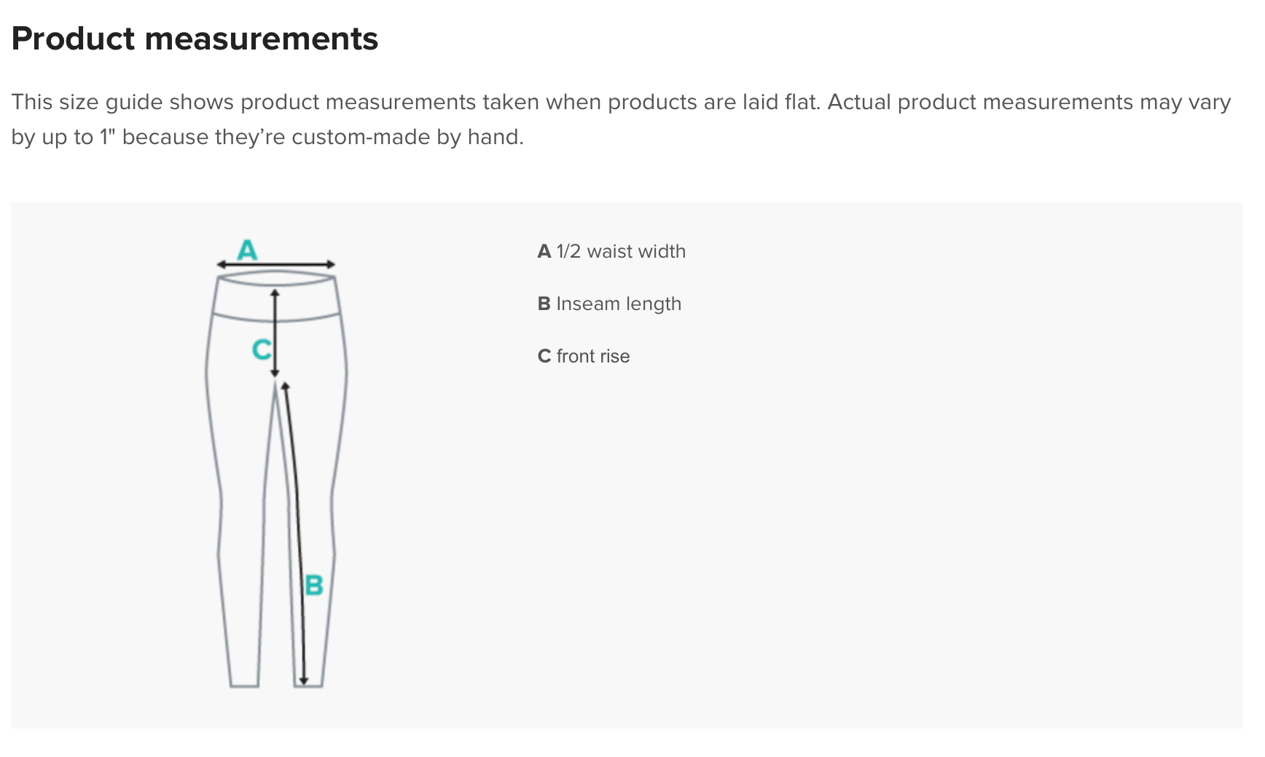Screen dimensions: 1265x757
Task: Click the horizontal waist width arrow
Action: pyautogui.click(x=276, y=265)
